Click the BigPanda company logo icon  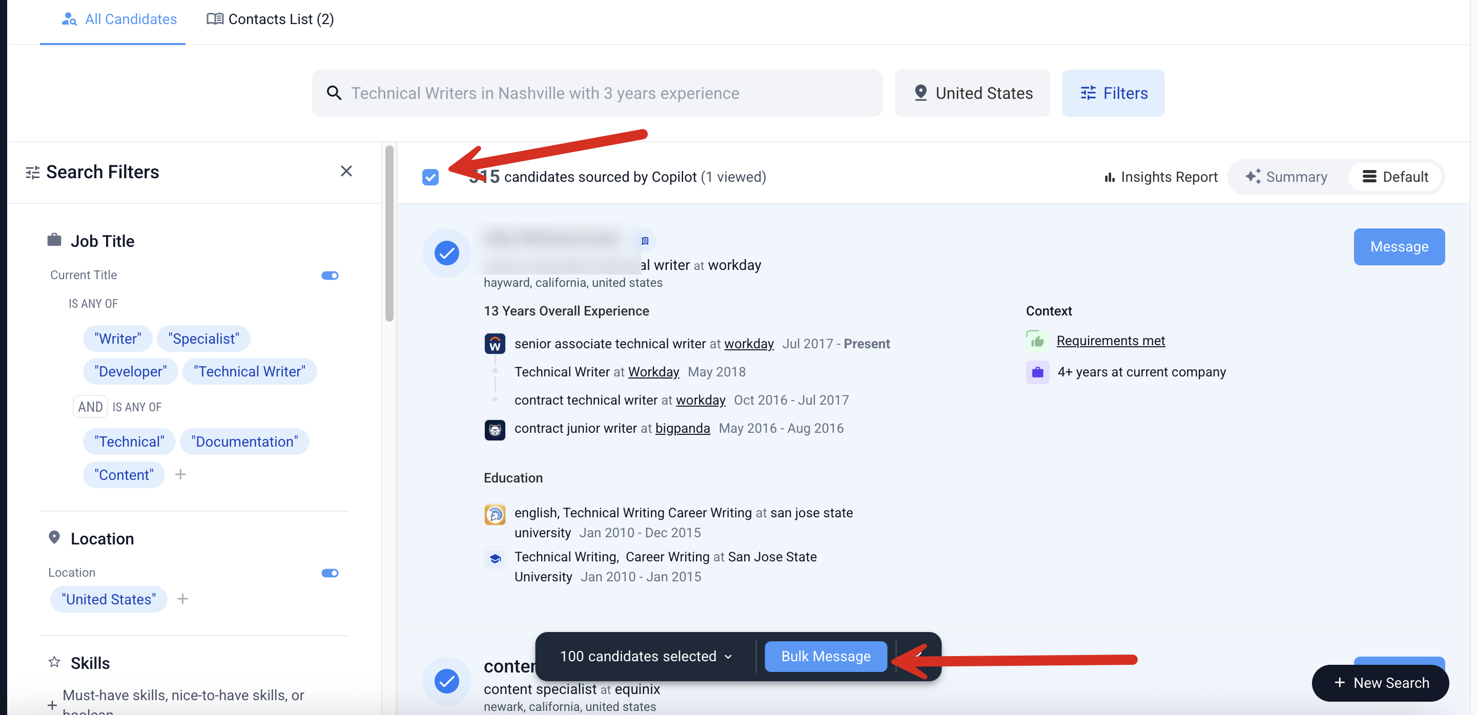pyautogui.click(x=494, y=430)
